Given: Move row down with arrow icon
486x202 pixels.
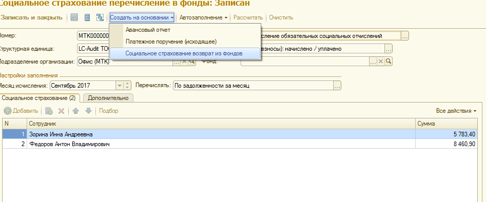Looking at the screenshot, I should [88, 111].
